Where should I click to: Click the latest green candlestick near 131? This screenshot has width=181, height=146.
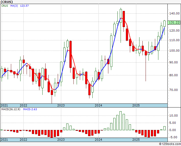[x=164, y=24]
